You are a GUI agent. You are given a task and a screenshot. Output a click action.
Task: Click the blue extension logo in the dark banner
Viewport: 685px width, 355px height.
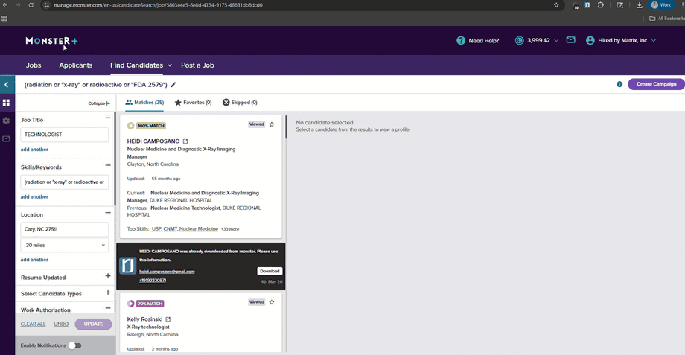point(128,266)
